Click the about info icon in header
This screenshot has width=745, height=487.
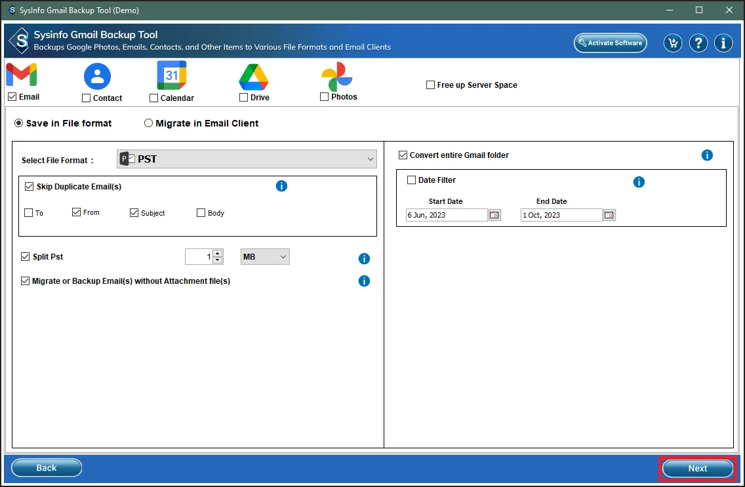point(723,43)
